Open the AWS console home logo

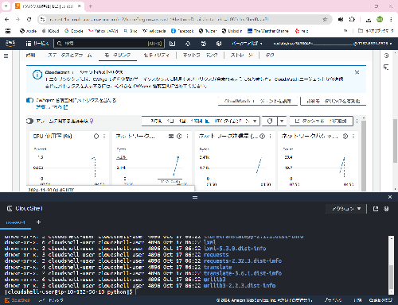(10, 43)
